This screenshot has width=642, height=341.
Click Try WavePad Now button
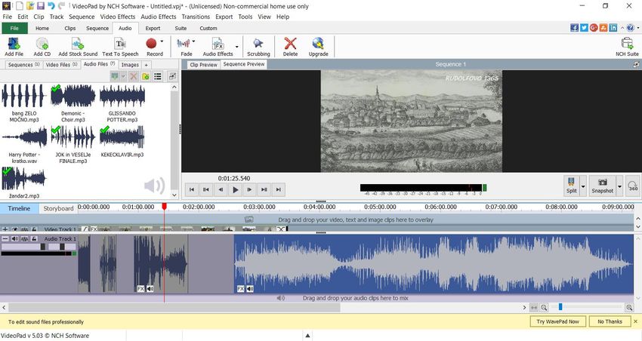coord(557,322)
